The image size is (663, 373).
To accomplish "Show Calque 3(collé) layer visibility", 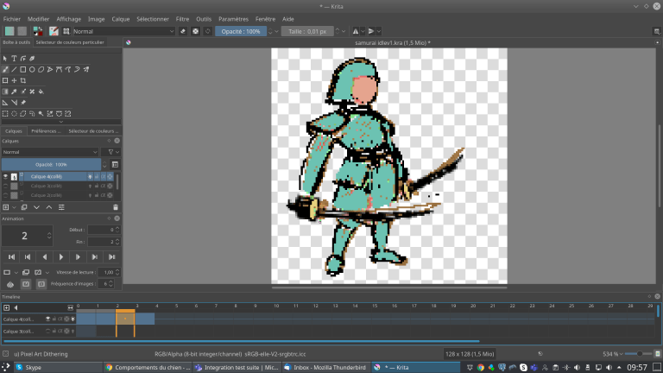I will 5,186.
